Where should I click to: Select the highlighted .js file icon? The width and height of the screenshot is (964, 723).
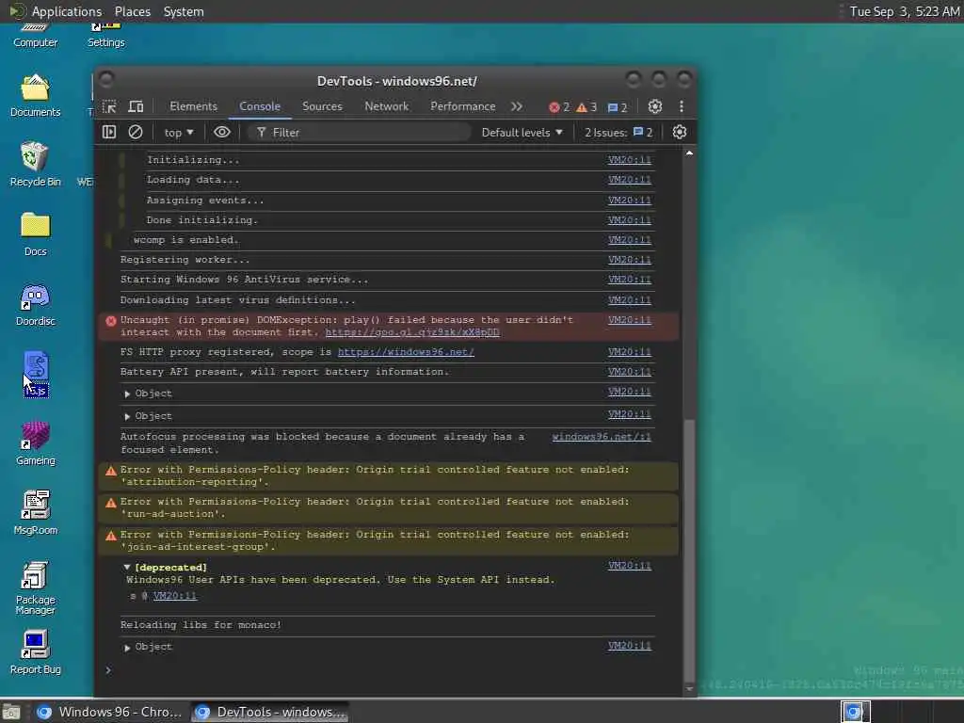tap(36, 374)
